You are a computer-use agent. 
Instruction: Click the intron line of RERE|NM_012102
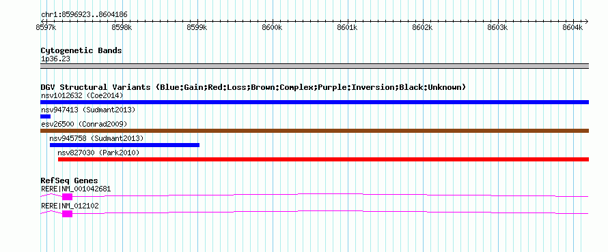(331, 212)
